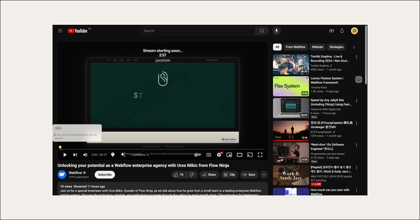Open the Webflow channel name link
Image resolution: width=420 pixels, height=220 pixels.
(x=75, y=173)
